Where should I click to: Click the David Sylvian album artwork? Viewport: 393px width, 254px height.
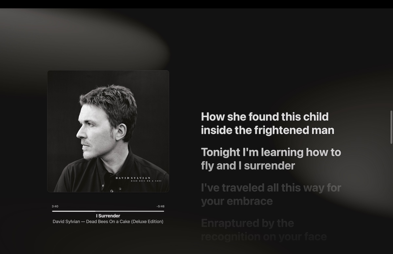coord(108,131)
